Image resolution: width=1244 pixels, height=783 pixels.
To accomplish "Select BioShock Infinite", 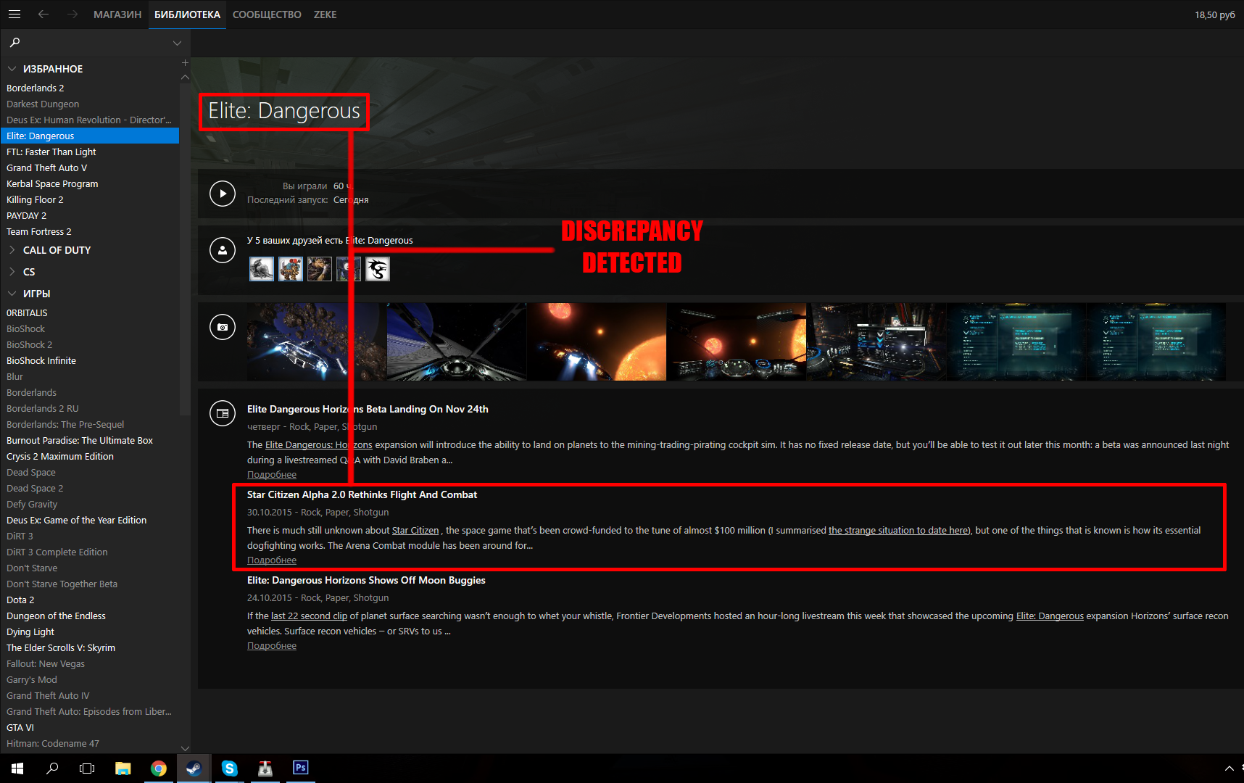I will [x=89, y=360].
